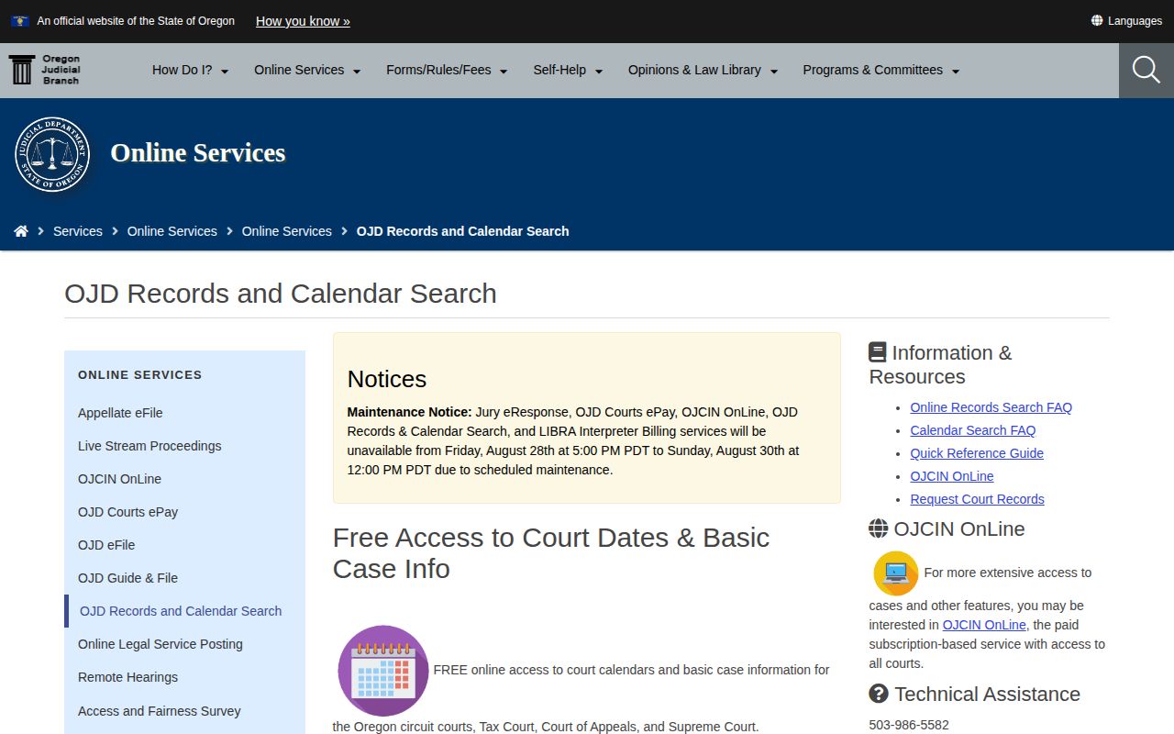Viewport: 1174px width, 734px height.
Task: Click the Oregon Judicial Branch logo
Action: pyautogui.click(x=45, y=70)
